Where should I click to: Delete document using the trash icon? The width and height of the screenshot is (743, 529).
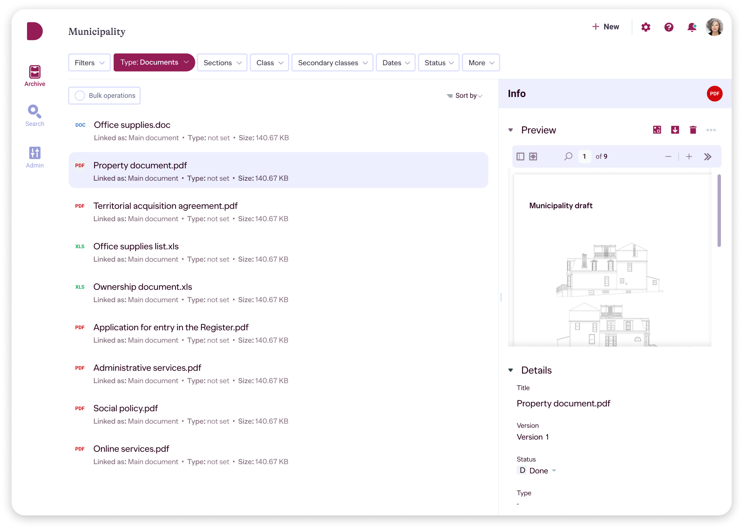point(693,130)
